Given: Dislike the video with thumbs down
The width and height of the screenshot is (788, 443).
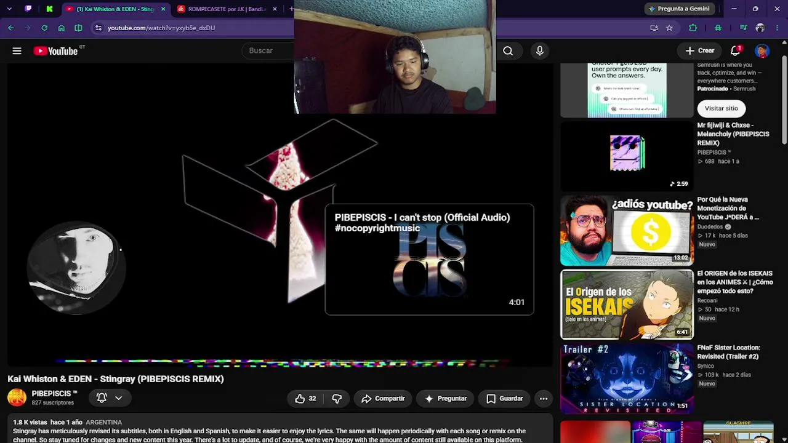Looking at the screenshot, I should tap(337, 399).
